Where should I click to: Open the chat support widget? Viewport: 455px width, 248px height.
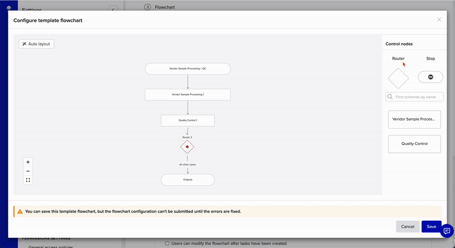446,231
